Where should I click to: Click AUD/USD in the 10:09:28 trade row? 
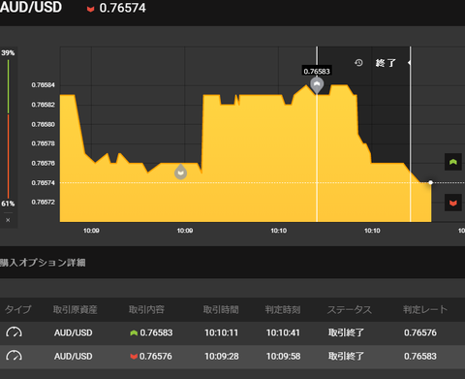point(74,357)
